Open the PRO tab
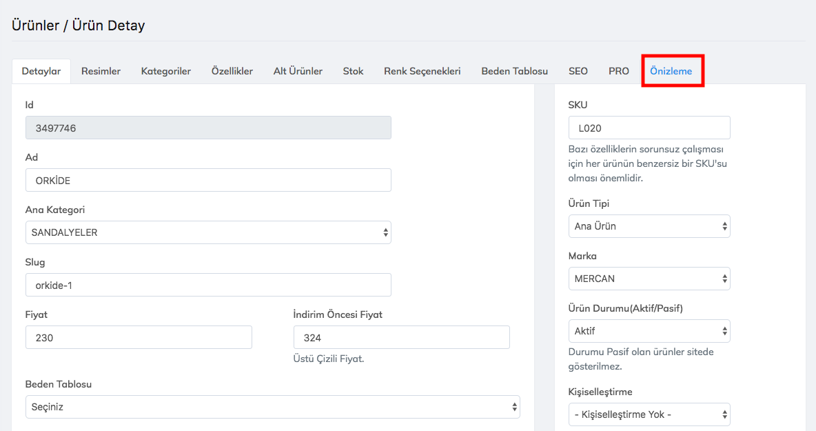This screenshot has width=816, height=431. pos(618,71)
